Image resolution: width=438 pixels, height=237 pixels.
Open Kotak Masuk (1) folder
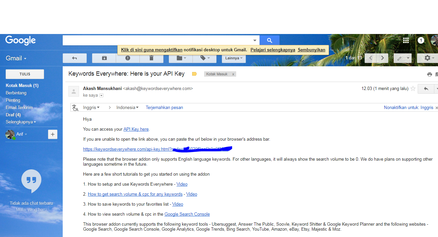point(22,85)
